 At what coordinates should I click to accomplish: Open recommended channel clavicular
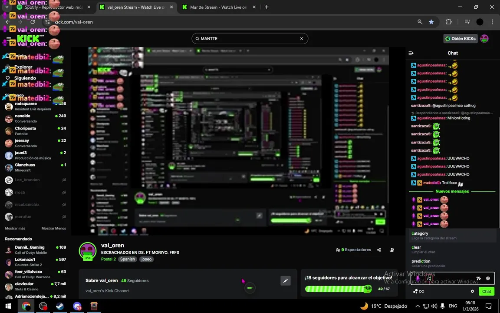(36, 286)
